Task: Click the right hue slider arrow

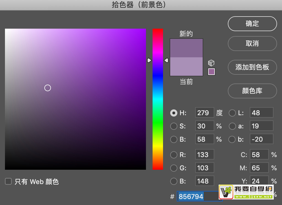Action: [166, 60]
